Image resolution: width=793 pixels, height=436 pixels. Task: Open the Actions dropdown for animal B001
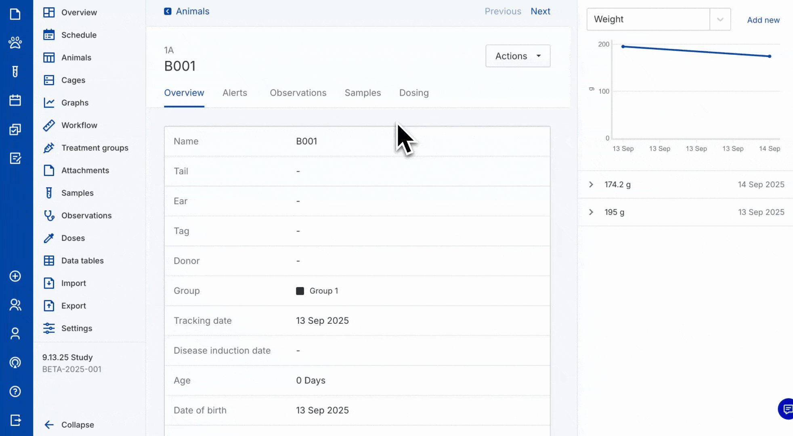pyautogui.click(x=518, y=56)
